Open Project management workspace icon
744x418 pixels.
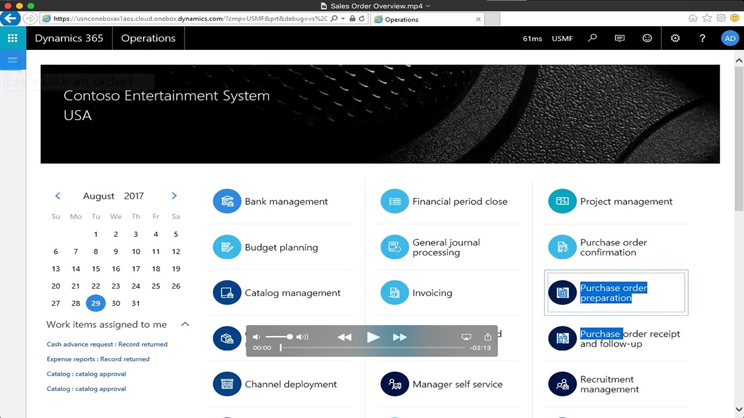coord(562,201)
